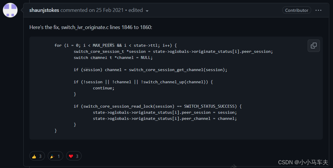The width and height of the screenshot is (333, 168).
Task: Copy the code block using the copy icon
Action: pos(313,46)
